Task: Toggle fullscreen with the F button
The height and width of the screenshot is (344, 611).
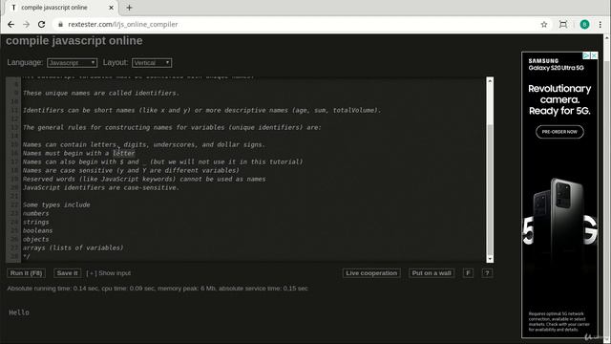Action: (468, 273)
